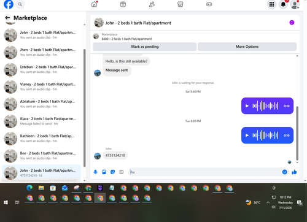Click the Mark as pending button
The width and height of the screenshot is (307, 222).
click(x=145, y=47)
